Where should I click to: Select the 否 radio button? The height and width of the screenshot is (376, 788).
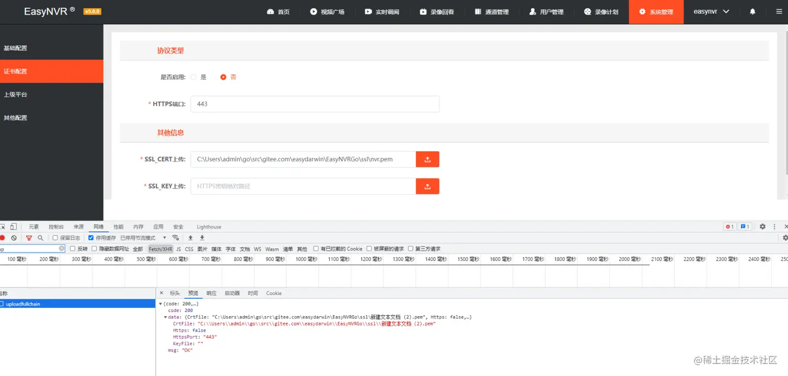[224, 77]
